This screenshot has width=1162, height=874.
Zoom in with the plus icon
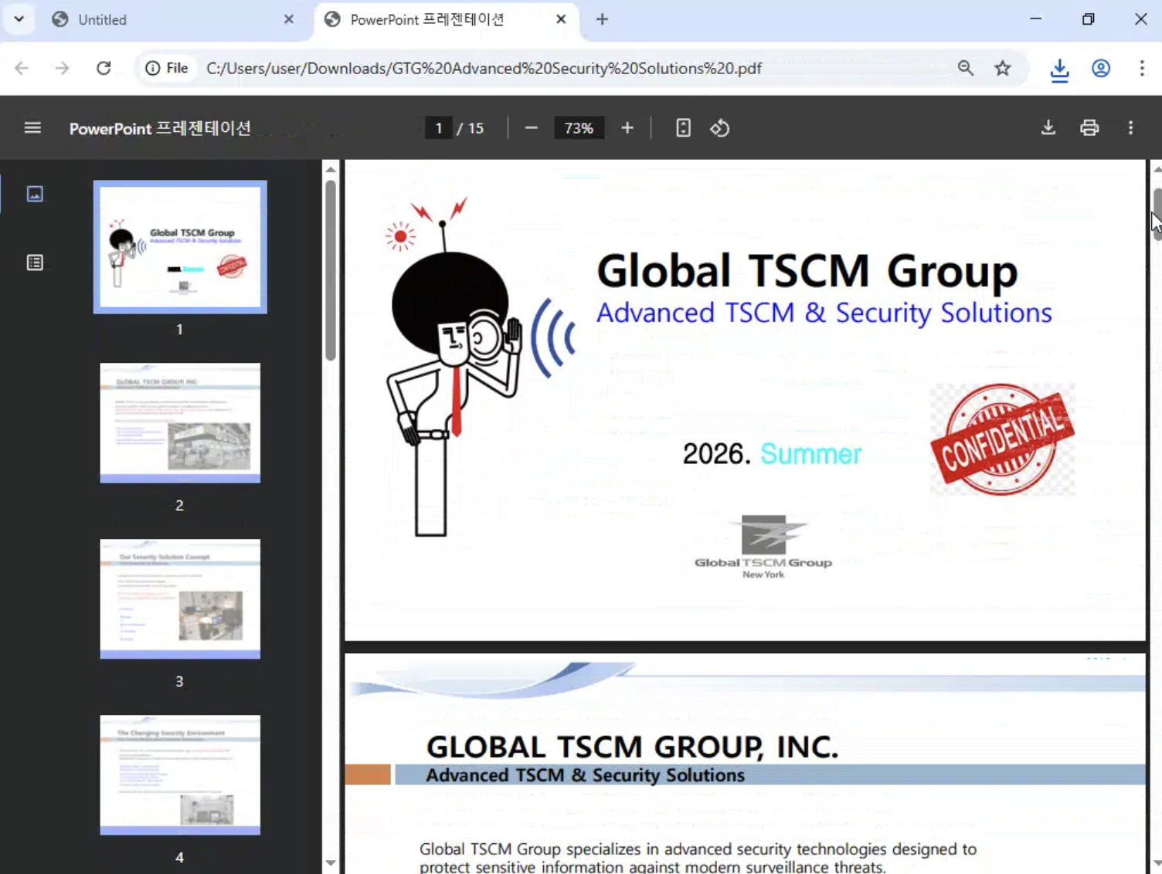[x=627, y=128]
